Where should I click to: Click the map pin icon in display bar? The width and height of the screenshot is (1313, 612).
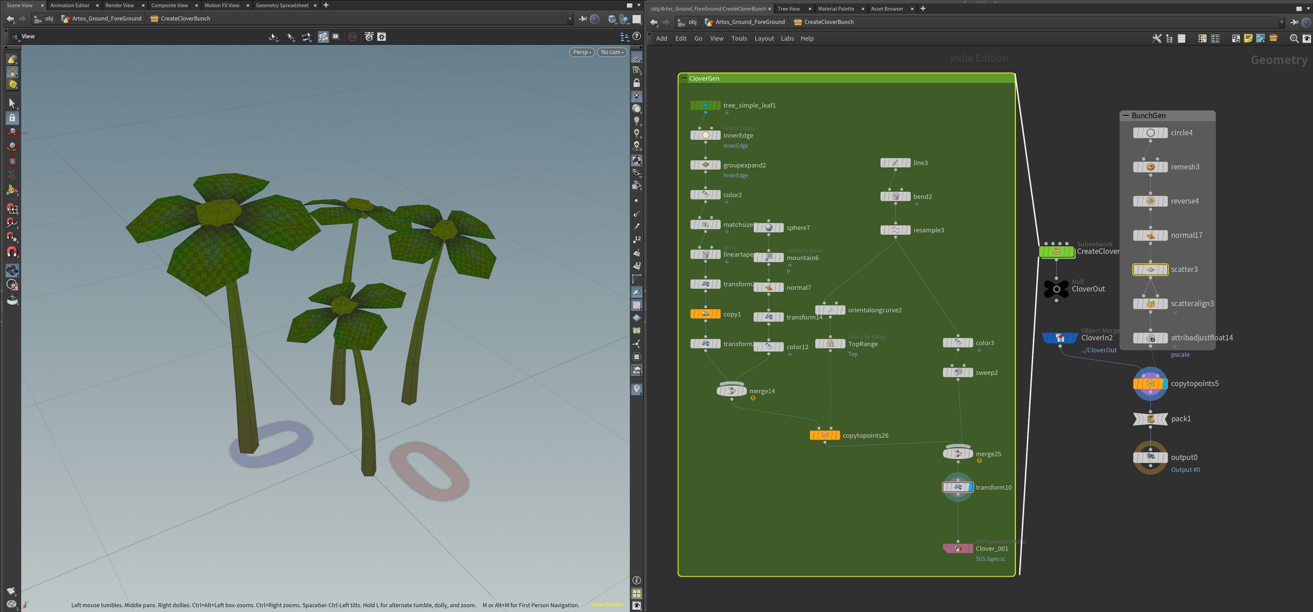(x=637, y=389)
